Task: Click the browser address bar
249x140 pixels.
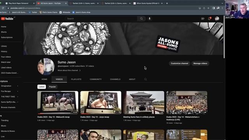Action: (x=102, y=8)
